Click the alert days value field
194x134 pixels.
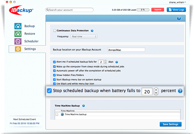coord(101,62)
